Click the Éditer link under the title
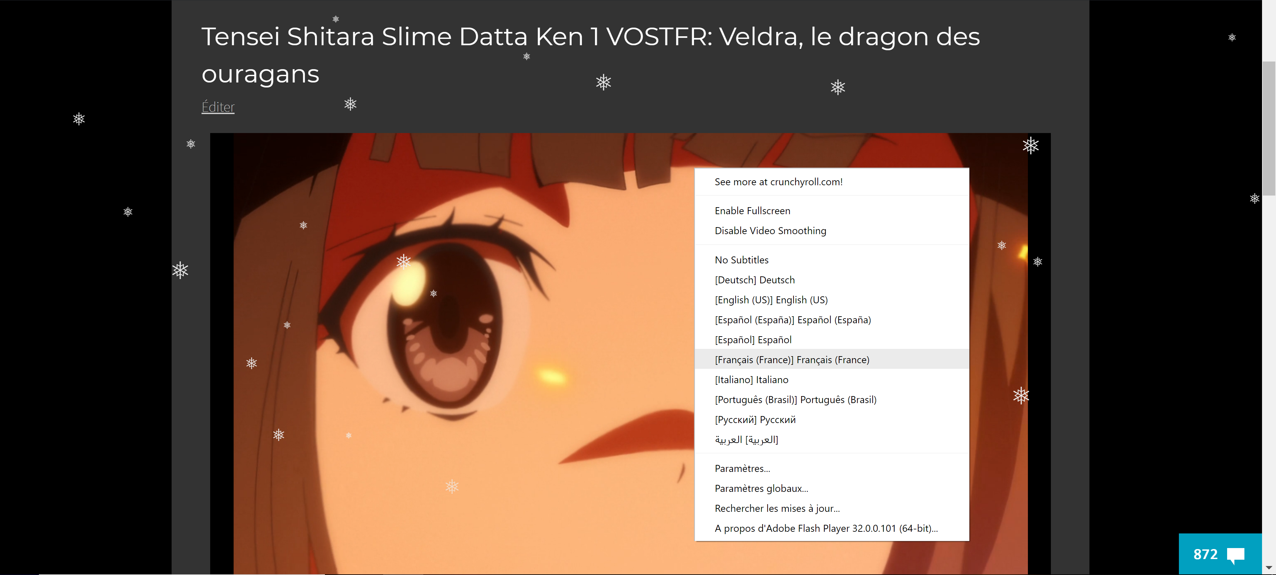This screenshot has width=1276, height=575. (218, 107)
